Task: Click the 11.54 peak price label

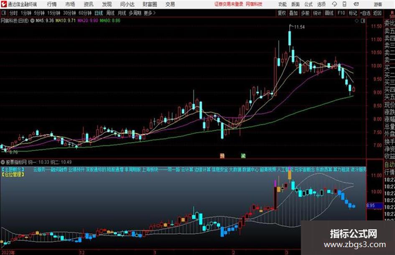Action: click(299, 27)
